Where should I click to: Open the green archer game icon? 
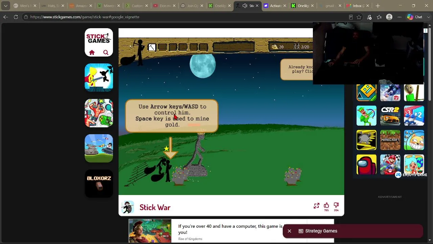(366, 116)
